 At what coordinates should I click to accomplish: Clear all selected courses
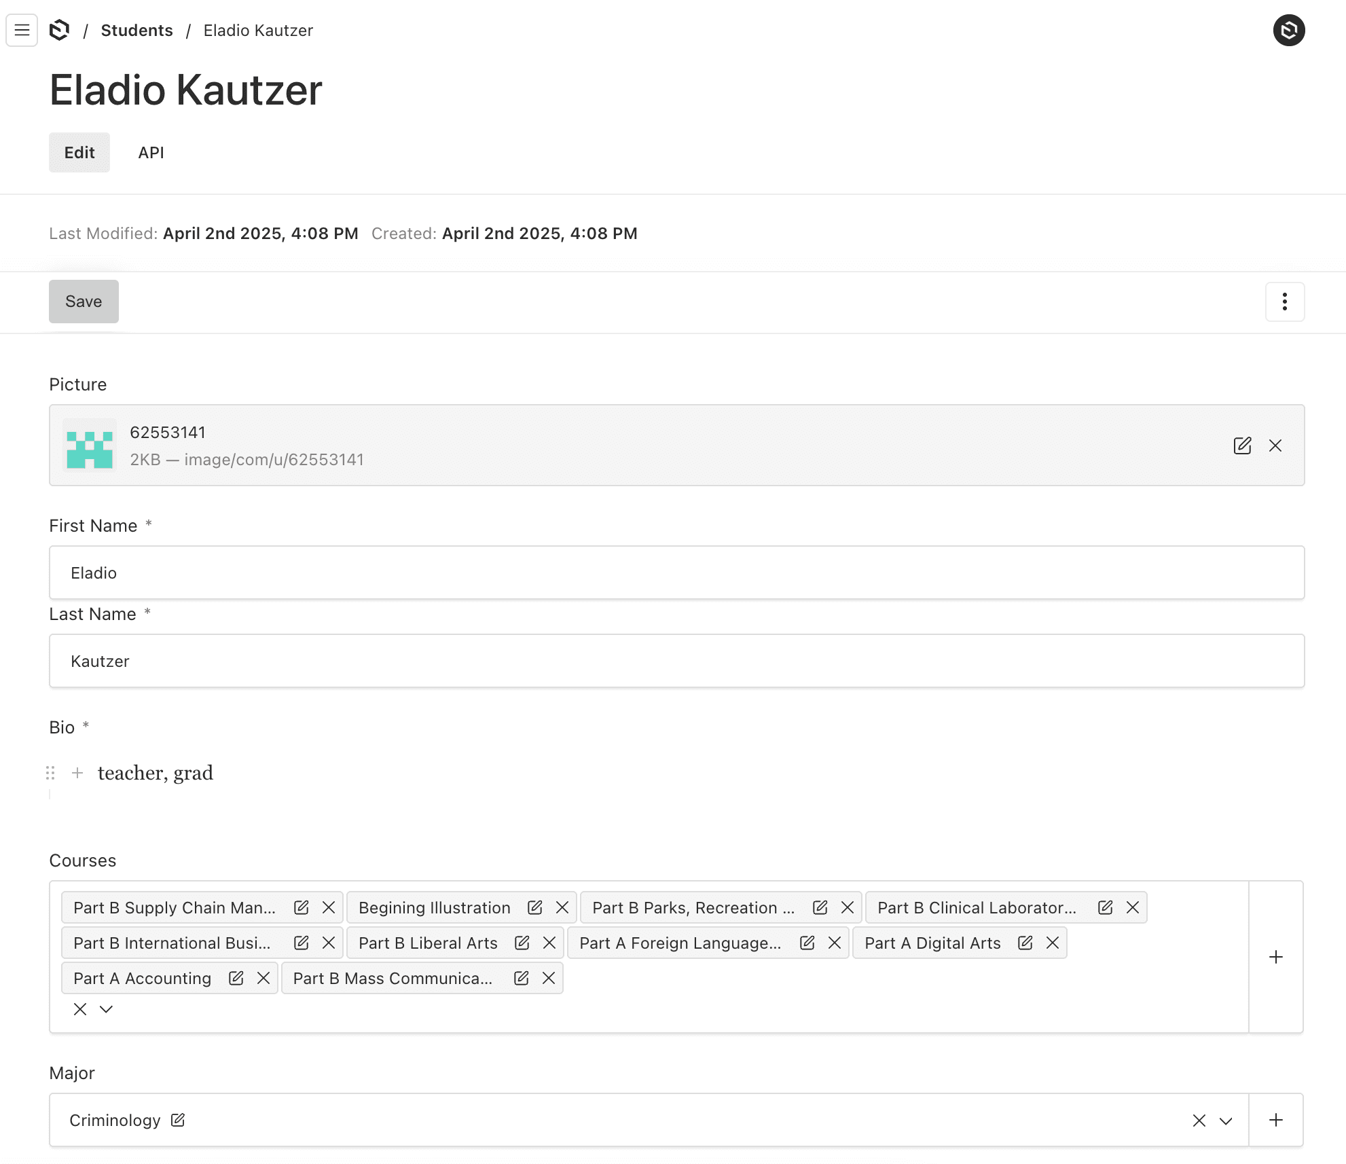click(x=80, y=1009)
